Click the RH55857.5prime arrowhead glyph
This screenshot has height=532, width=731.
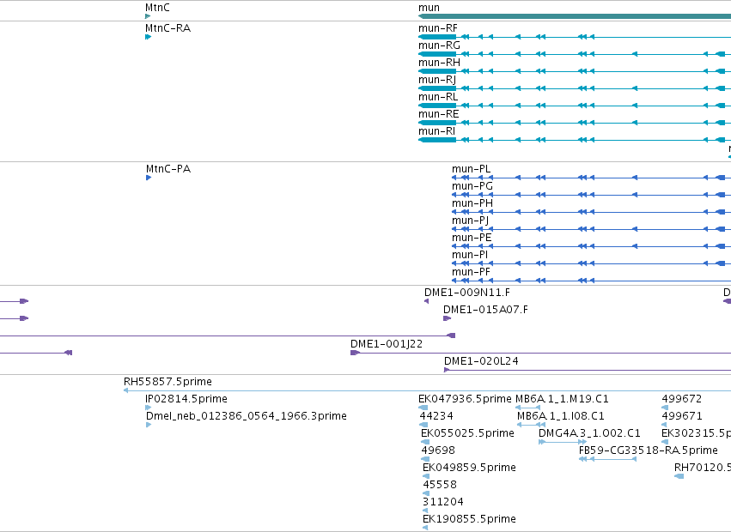point(126,390)
